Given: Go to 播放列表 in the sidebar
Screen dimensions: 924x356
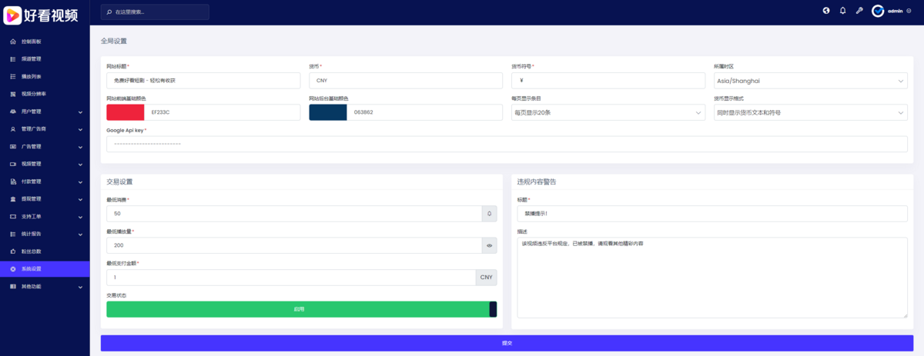Looking at the screenshot, I should point(32,76).
